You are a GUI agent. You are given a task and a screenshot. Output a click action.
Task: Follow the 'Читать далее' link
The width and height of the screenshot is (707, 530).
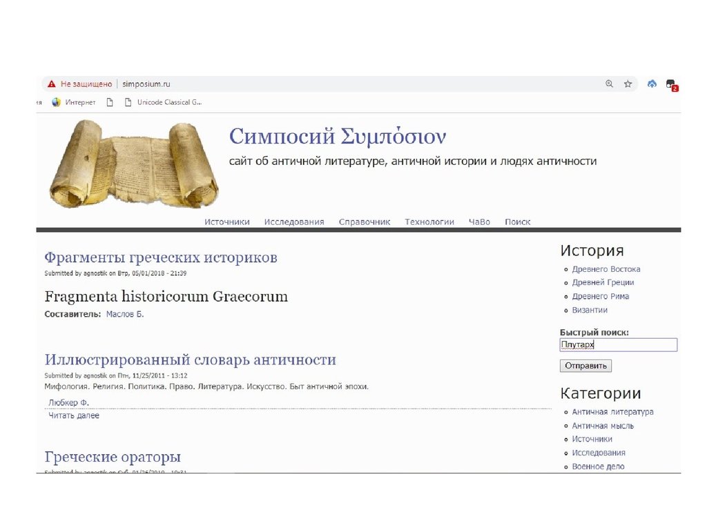(x=73, y=415)
